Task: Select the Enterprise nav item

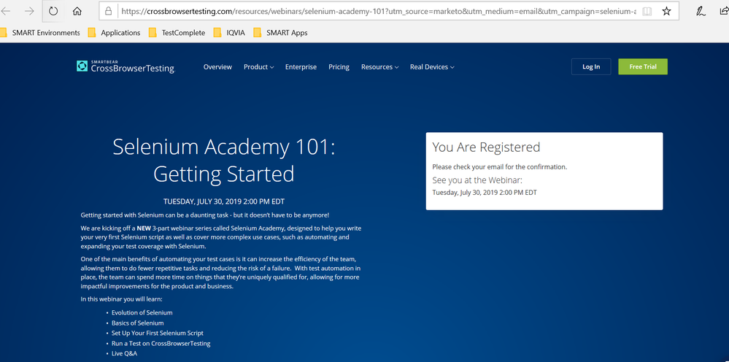Action: pyautogui.click(x=301, y=67)
